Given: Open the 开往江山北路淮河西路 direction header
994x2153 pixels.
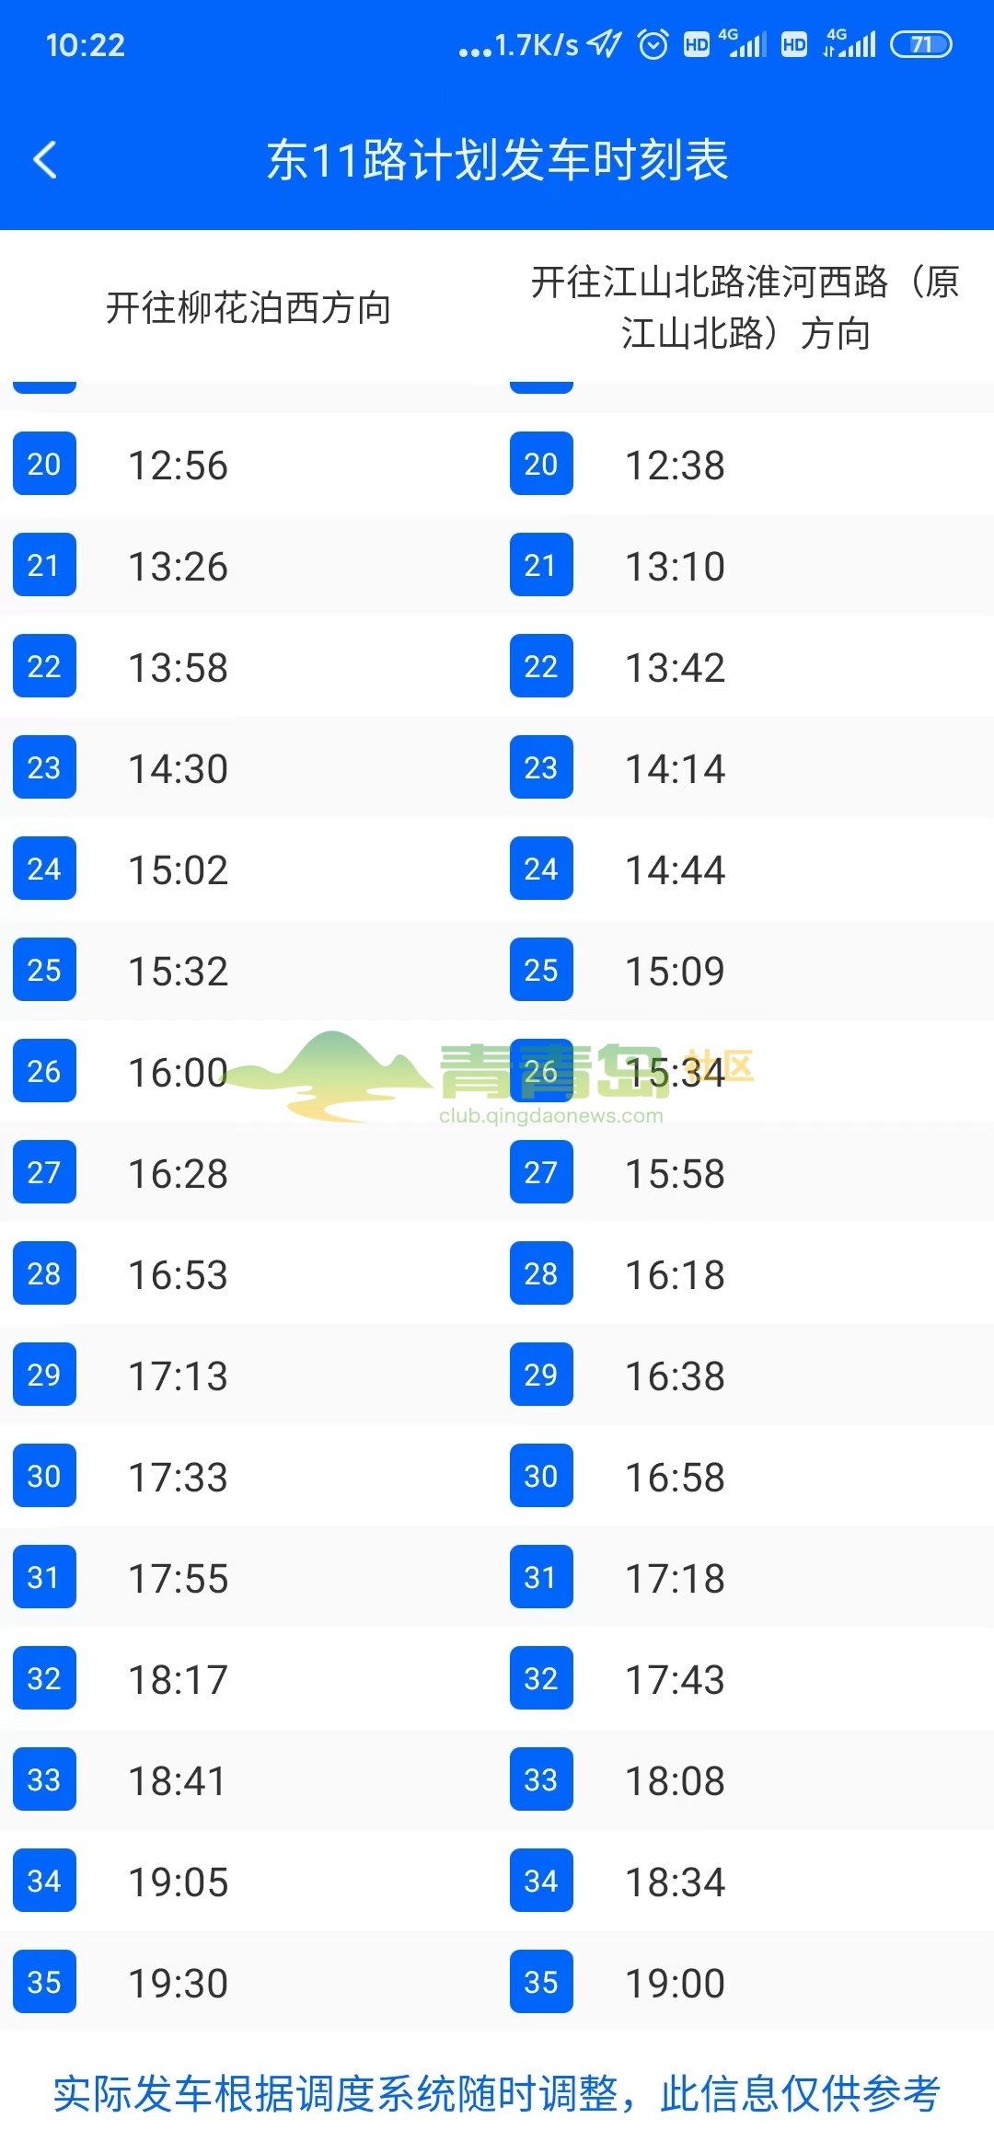Looking at the screenshot, I should [745, 307].
